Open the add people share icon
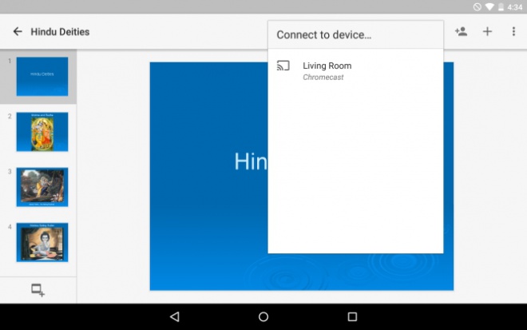This screenshot has width=527, height=330. [x=461, y=32]
